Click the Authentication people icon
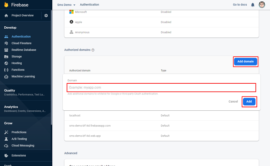Viewport: 270px width, 166px height. [x=6, y=36]
